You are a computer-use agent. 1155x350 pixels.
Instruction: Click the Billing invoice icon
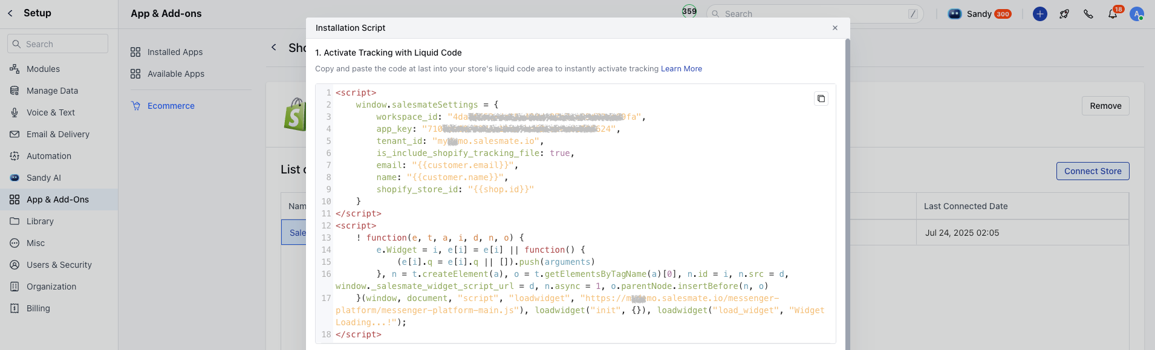pos(15,308)
